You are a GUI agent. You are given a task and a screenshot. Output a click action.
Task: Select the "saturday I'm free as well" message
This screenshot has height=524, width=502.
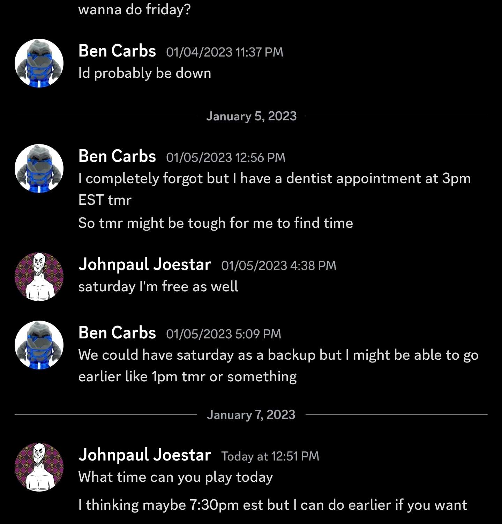coord(158,286)
